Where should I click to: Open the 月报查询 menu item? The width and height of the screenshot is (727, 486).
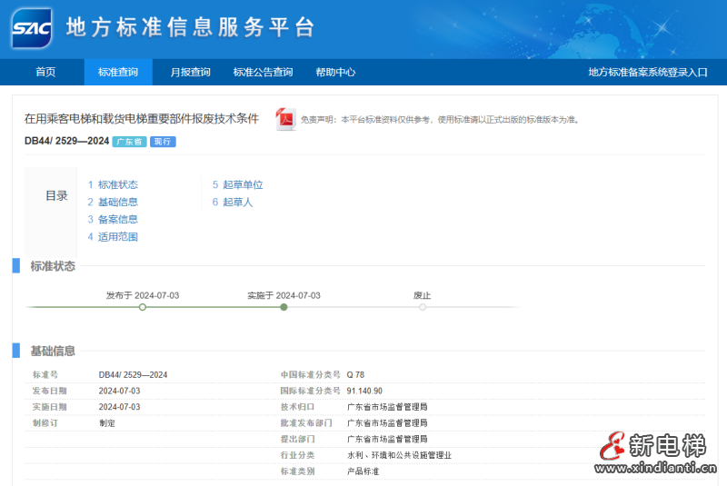click(x=191, y=72)
